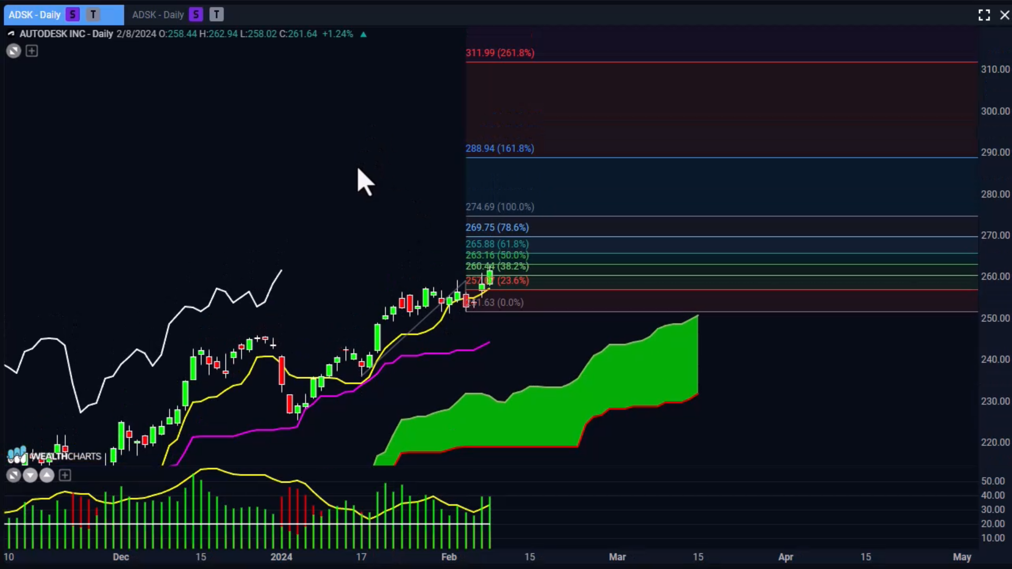
Task: Click the closing price value C:261.64
Action: 298,34
